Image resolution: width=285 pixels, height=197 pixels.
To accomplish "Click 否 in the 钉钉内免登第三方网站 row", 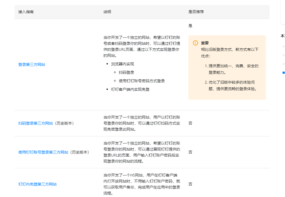I will click(190, 184).
